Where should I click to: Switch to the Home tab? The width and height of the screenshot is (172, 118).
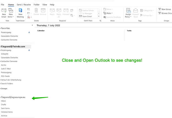click(11, 5)
